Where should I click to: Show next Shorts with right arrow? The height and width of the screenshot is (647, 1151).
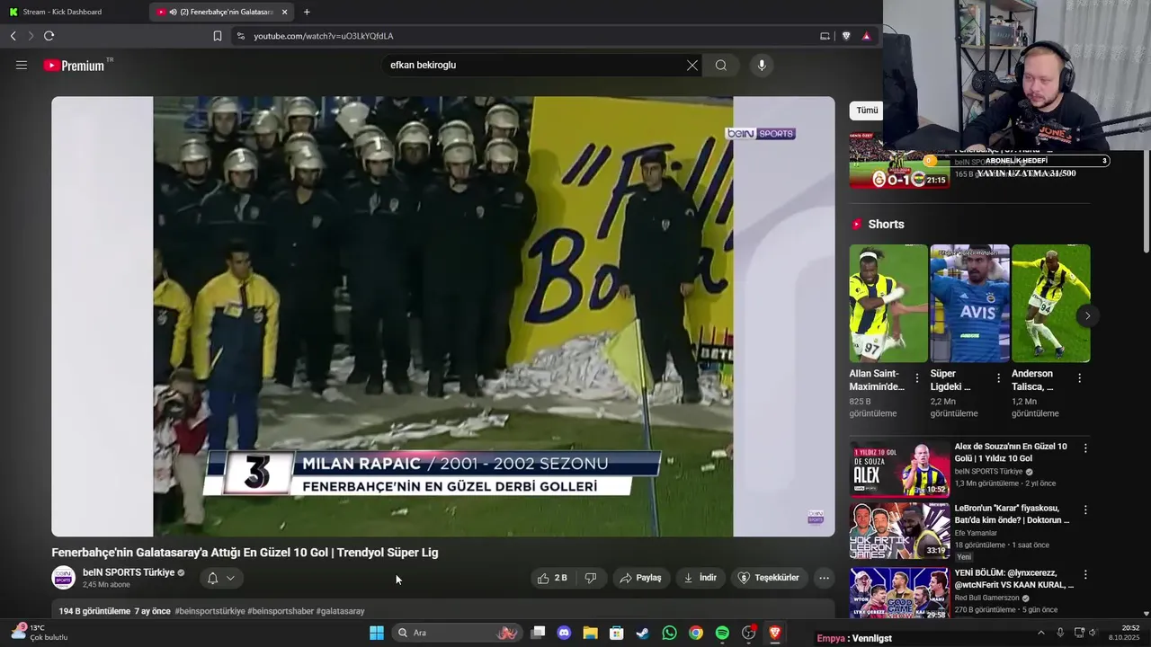(1087, 315)
